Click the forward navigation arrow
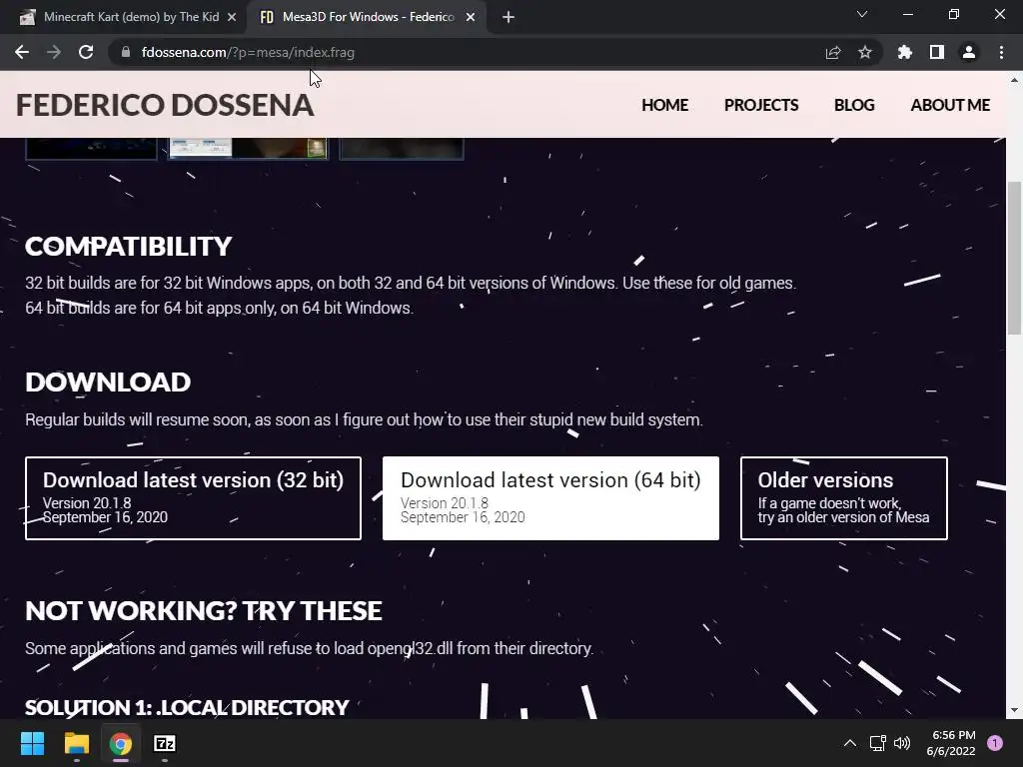The height and width of the screenshot is (767, 1023). [54, 52]
